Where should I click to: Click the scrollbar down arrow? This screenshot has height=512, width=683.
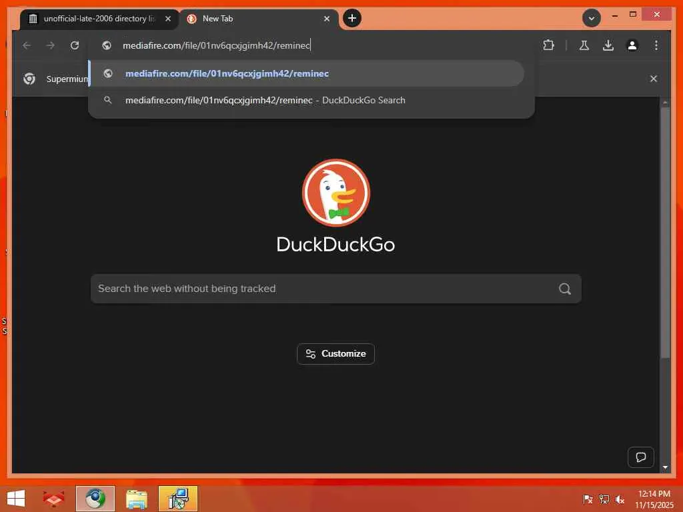click(x=665, y=467)
